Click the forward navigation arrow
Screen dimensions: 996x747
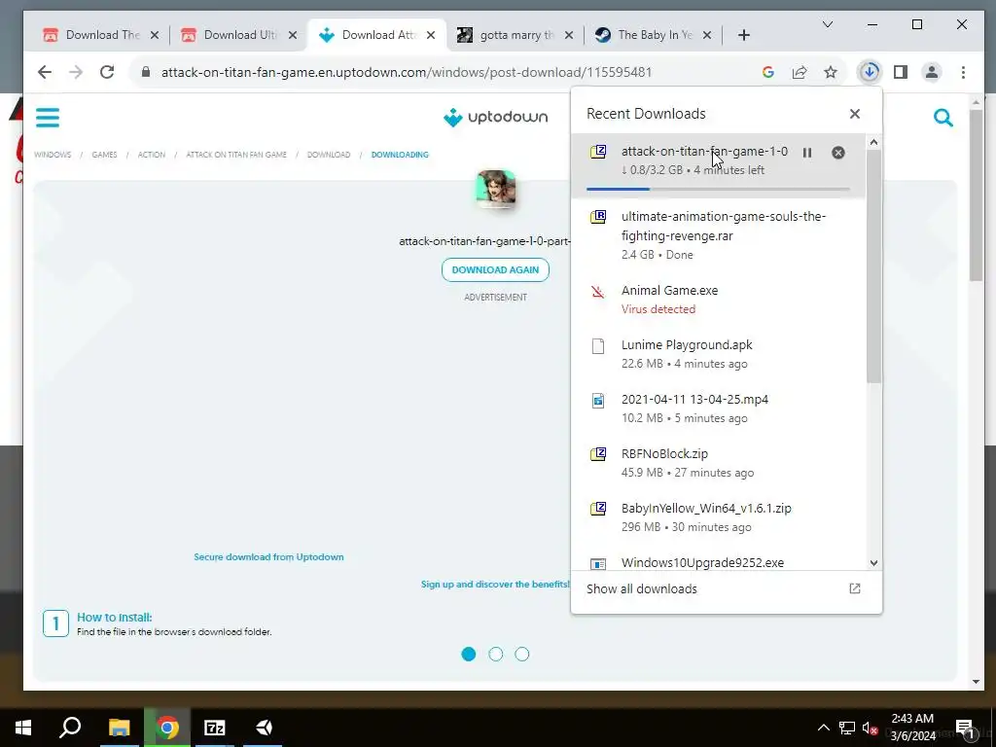coord(76,72)
